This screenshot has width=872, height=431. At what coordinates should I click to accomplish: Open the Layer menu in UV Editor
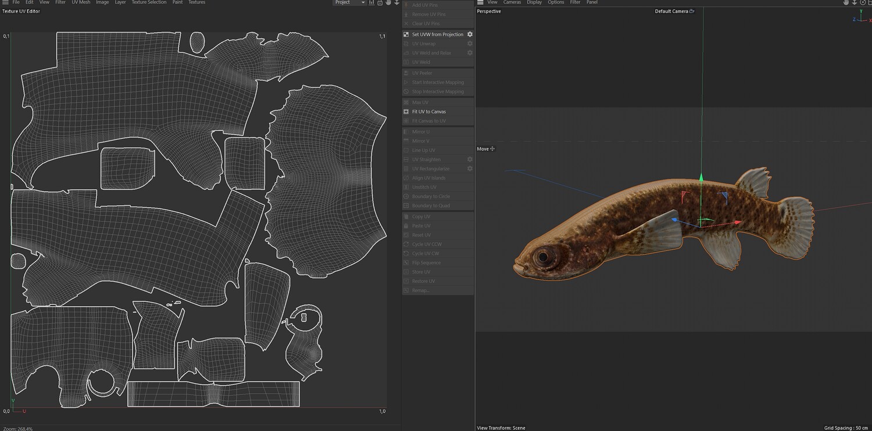point(120,2)
